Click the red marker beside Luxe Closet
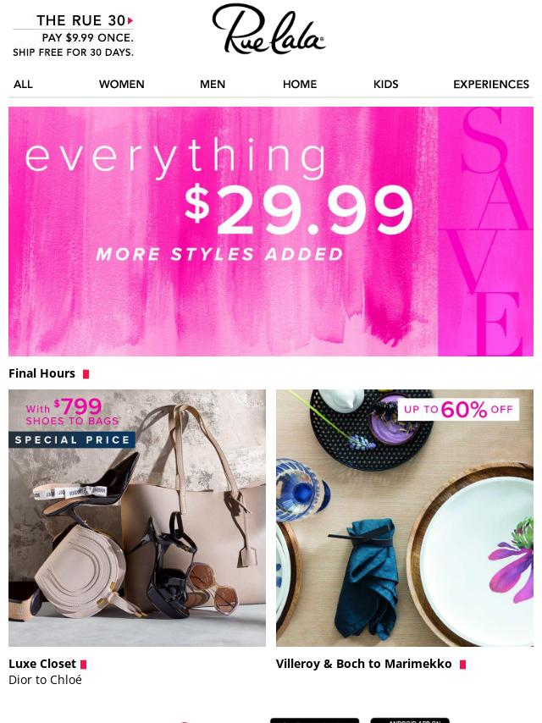 pos(84,665)
